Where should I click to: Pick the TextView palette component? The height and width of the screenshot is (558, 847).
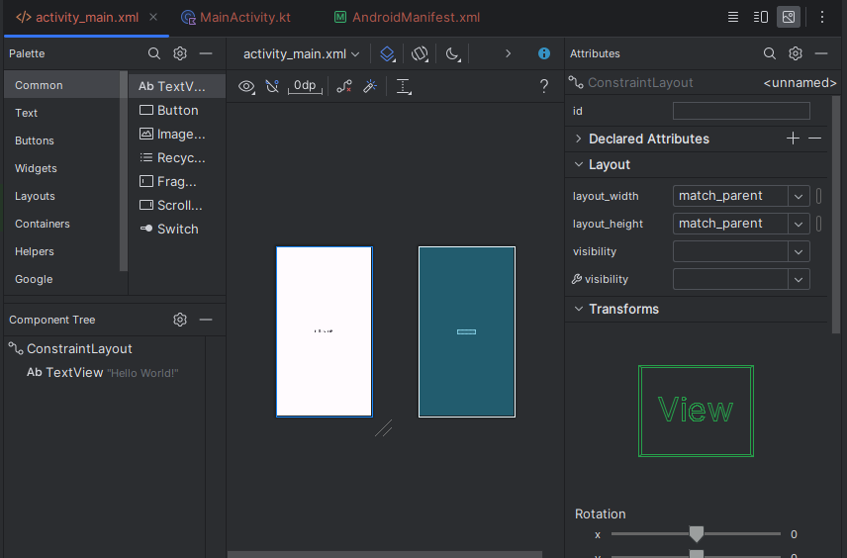177,86
